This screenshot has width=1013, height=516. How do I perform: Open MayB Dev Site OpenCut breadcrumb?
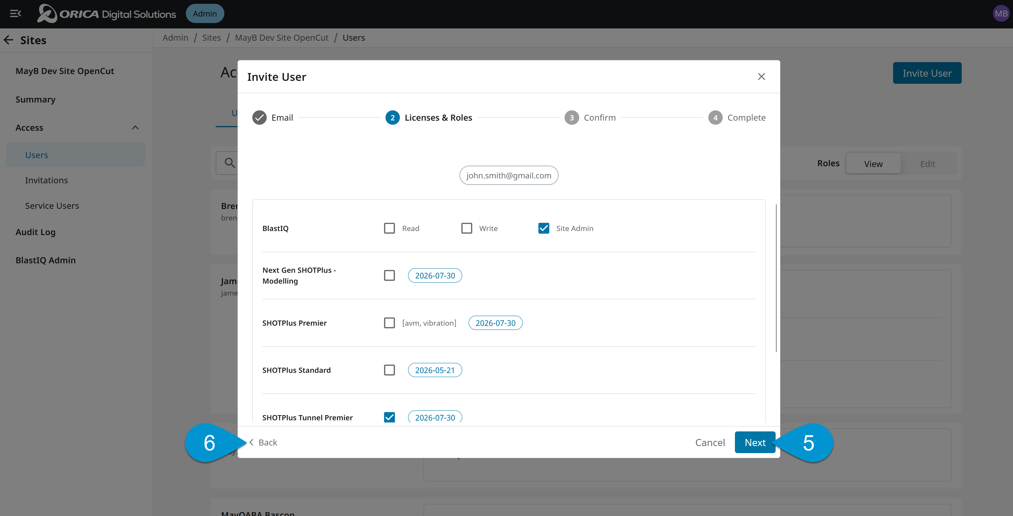point(282,38)
